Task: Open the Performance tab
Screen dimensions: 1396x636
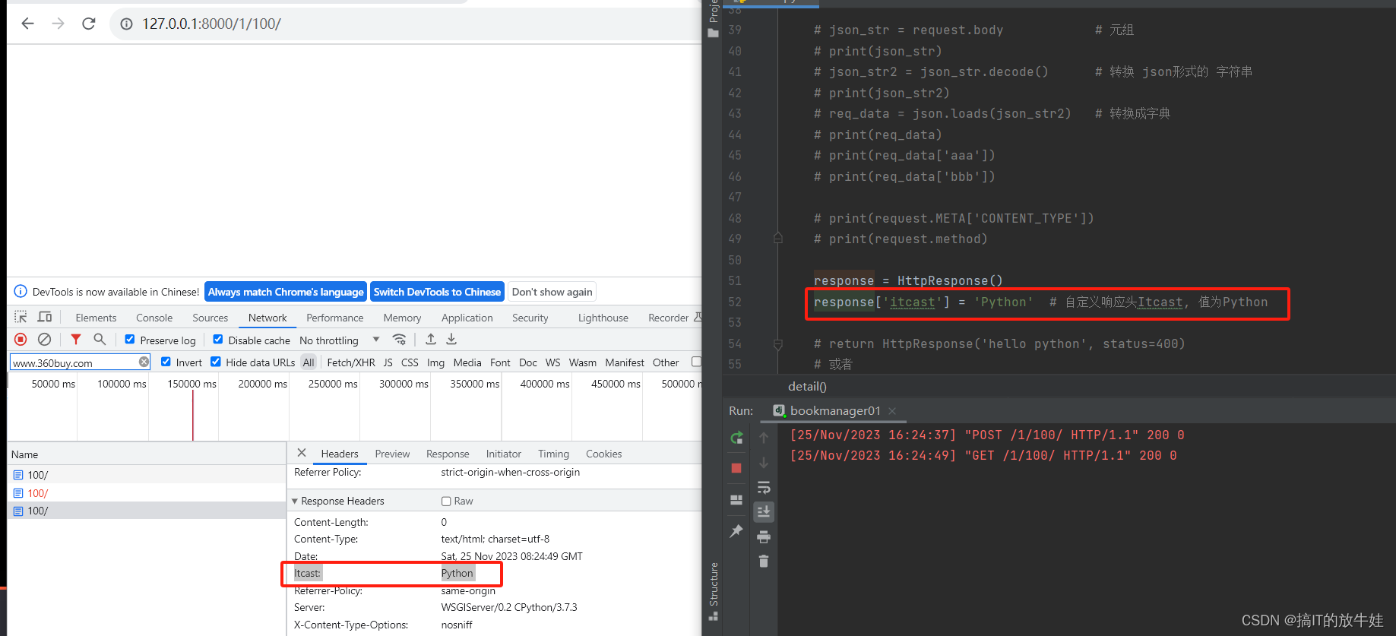Action: click(x=334, y=318)
